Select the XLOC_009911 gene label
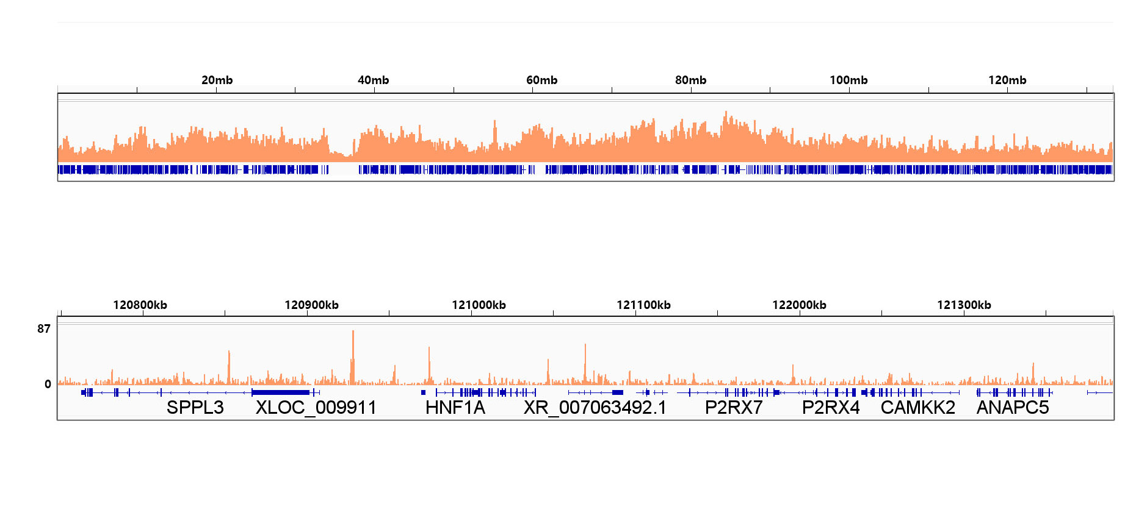This screenshot has height=518, width=1125. (316, 407)
